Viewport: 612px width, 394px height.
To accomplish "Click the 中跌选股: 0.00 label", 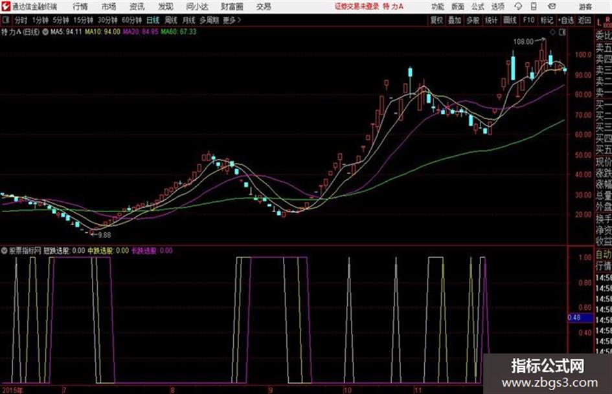I will point(108,250).
